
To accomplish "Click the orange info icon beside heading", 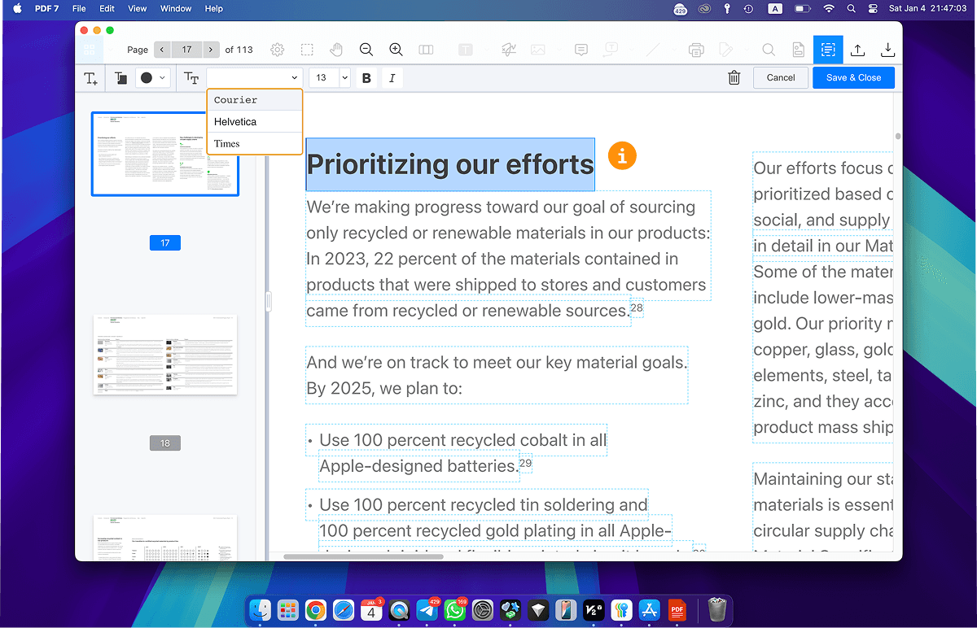I will (622, 155).
